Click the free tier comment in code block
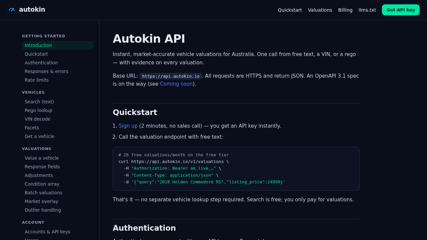This screenshot has height=240, width=427. (x=173, y=155)
